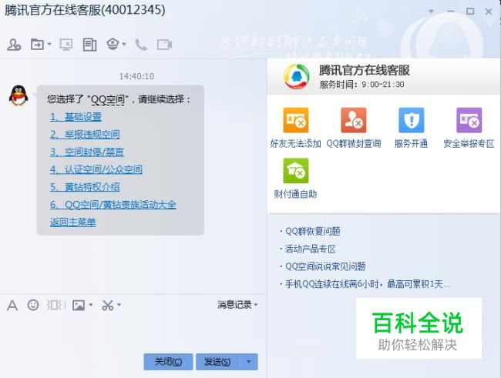Viewport: 501px width, 378px height.
Task: Open 手机QQ连续在线满6小时 help topic
Action: (x=367, y=284)
